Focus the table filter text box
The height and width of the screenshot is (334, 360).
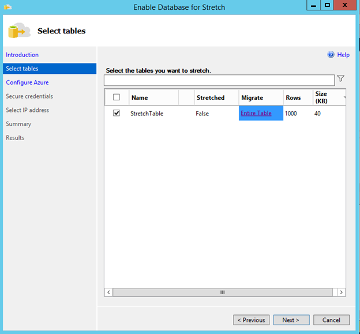(219, 80)
